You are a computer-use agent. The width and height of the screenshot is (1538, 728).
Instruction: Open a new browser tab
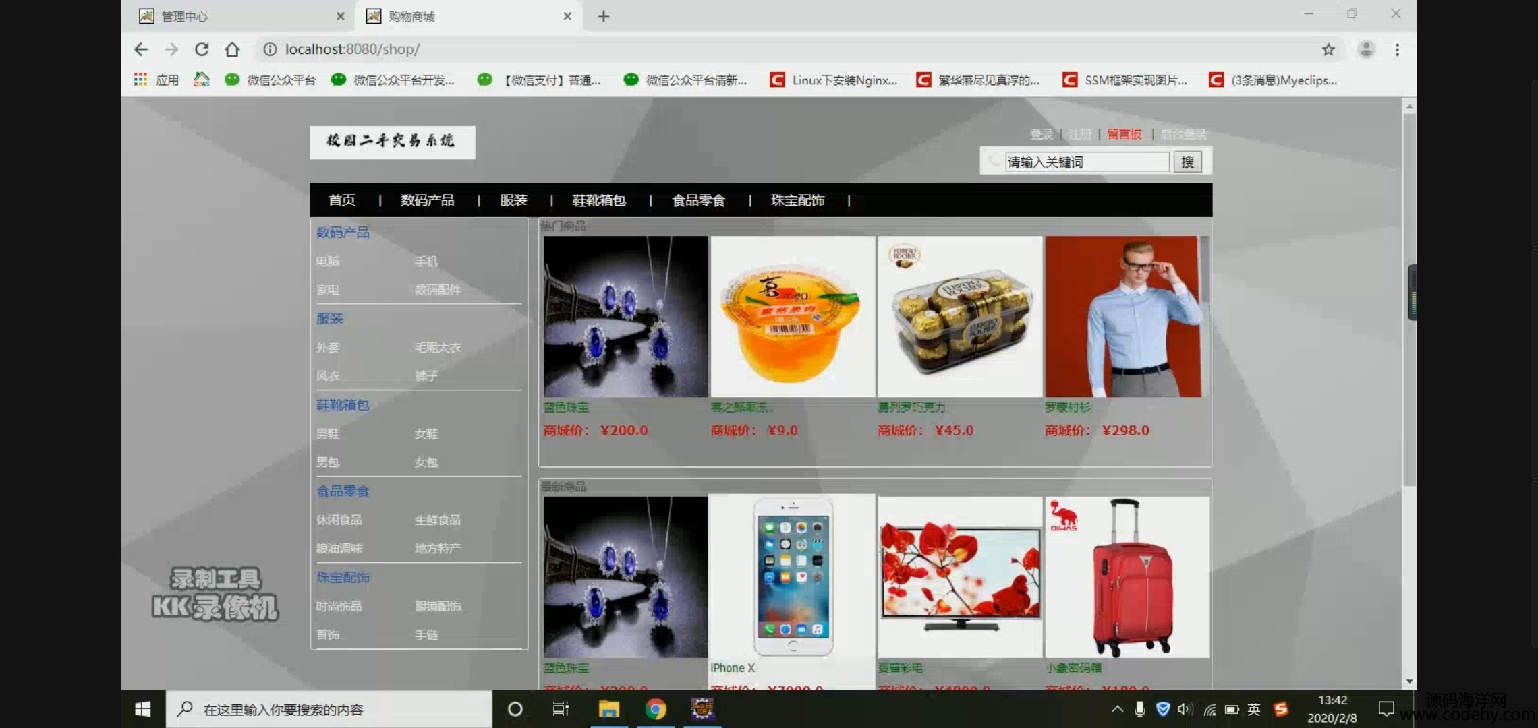click(x=604, y=16)
